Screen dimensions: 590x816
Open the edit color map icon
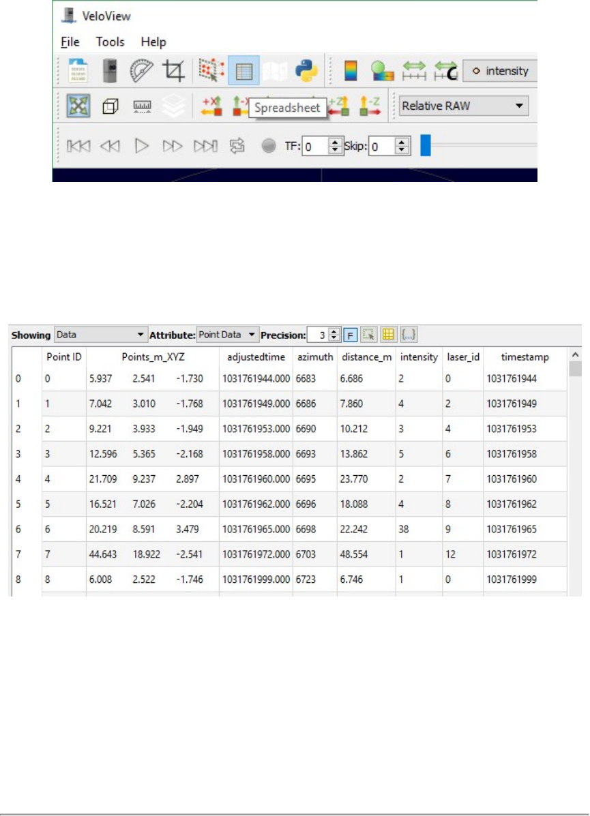[382, 71]
